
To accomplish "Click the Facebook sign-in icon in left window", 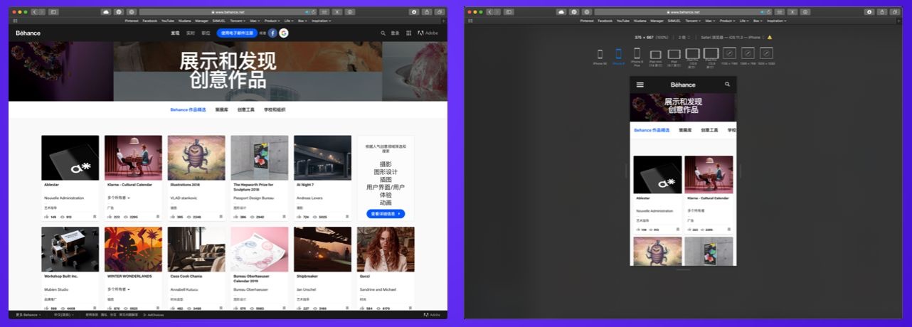I will click(272, 33).
